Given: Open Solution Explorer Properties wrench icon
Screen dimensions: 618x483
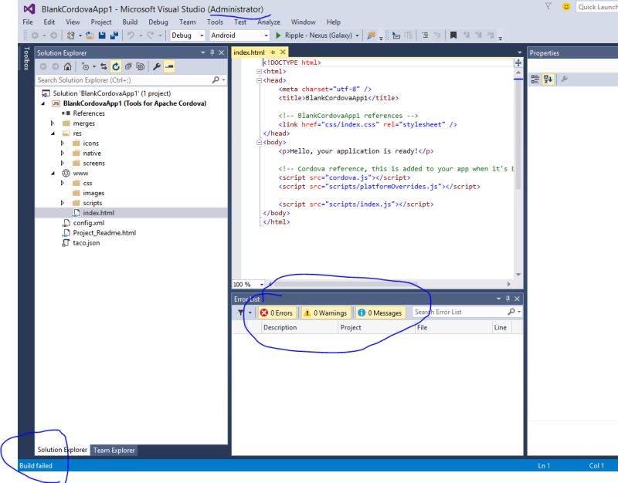Looking at the screenshot, I should (x=157, y=66).
